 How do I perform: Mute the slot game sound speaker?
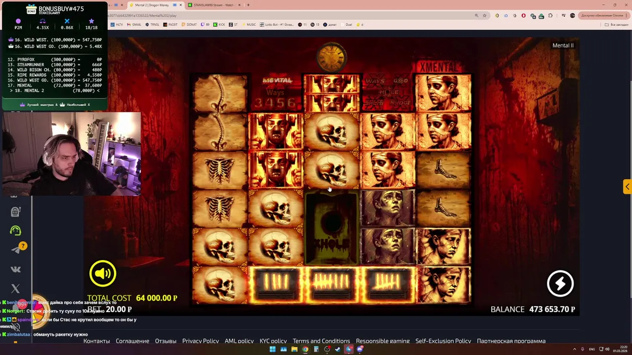(103, 274)
